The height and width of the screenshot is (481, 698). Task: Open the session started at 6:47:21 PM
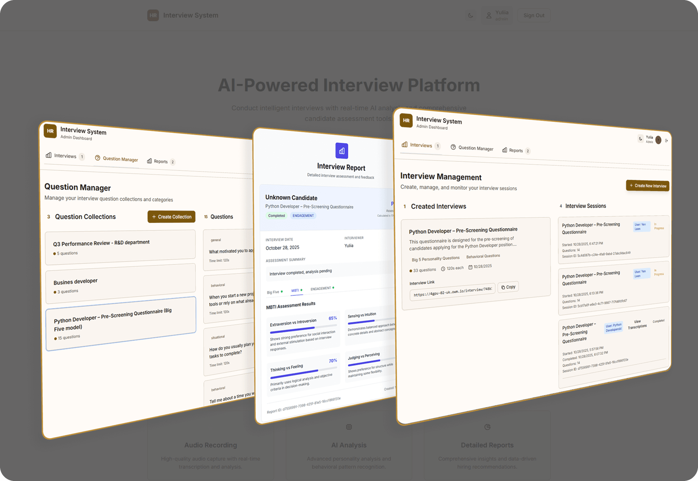click(613, 239)
